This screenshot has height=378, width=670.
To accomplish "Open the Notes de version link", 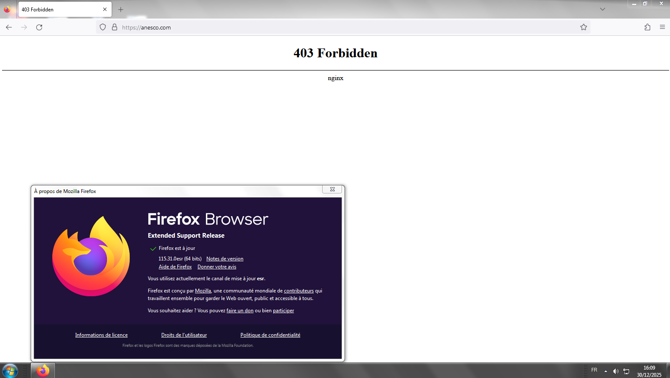I will pos(225,259).
